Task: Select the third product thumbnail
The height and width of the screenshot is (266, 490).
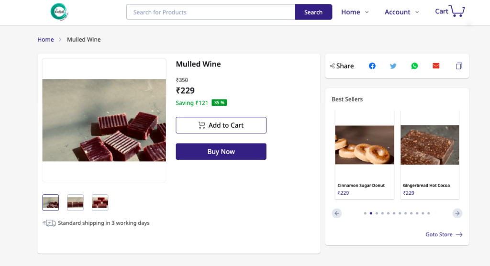Action: point(100,202)
